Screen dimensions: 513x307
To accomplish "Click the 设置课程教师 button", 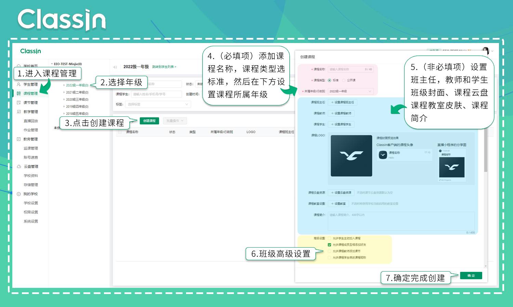I will pos(341,113).
